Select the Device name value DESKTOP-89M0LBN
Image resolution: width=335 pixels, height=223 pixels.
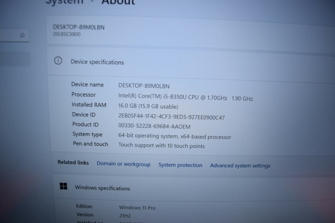pyautogui.click(x=144, y=86)
